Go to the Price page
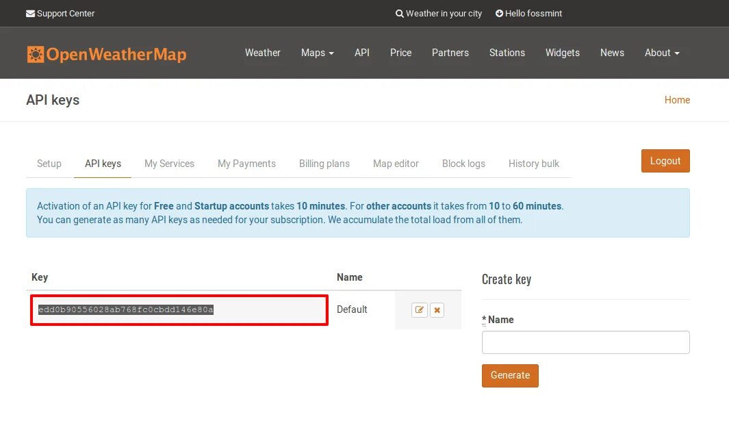This screenshot has width=729, height=445. pyautogui.click(x=400, y=53)
